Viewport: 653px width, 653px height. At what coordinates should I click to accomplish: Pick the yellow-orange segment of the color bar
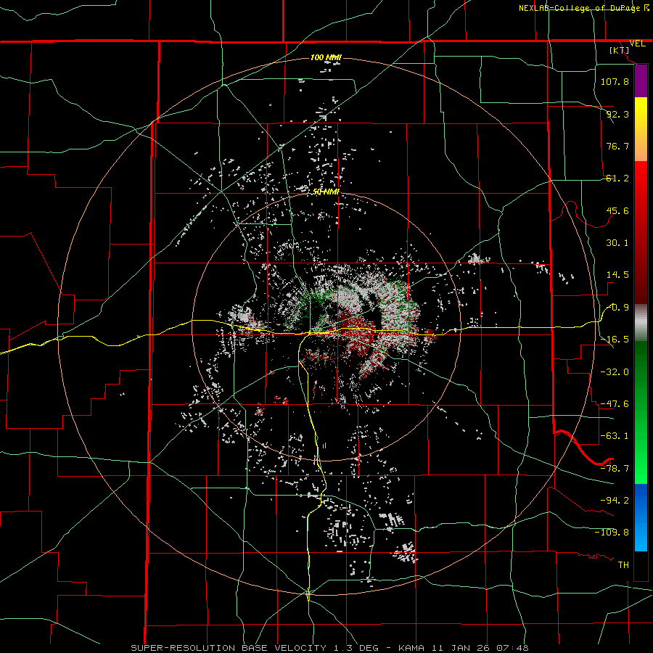tap(641, 129)
